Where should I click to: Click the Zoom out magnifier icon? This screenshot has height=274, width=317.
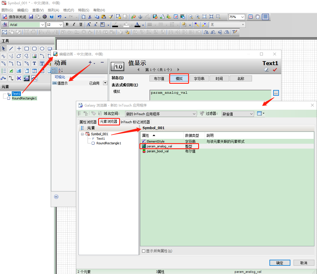click(x=191, y=17)
